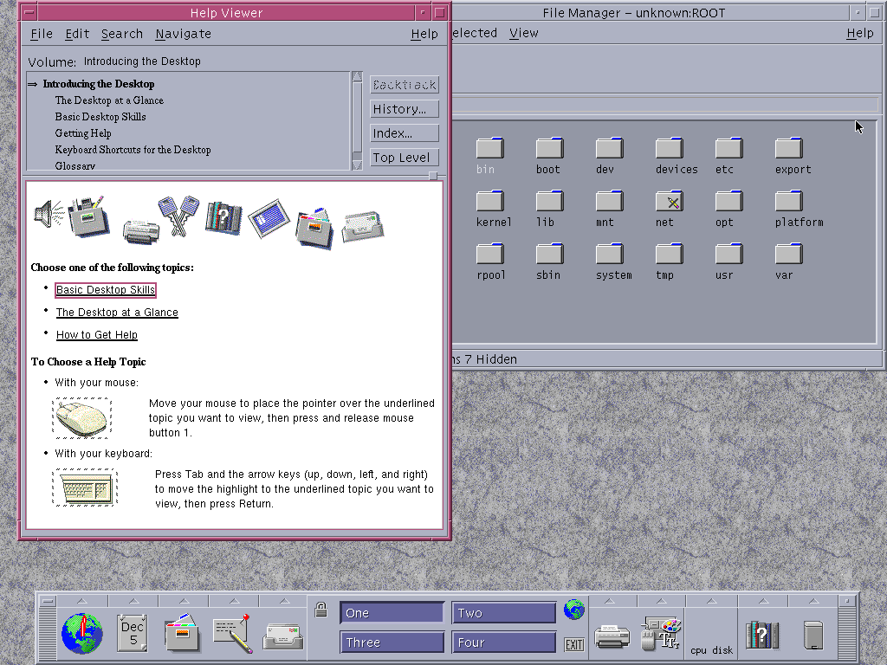Open the Style Manager palette icon
This screenshot has height=665, width=887.
click(x=660, y=633)
